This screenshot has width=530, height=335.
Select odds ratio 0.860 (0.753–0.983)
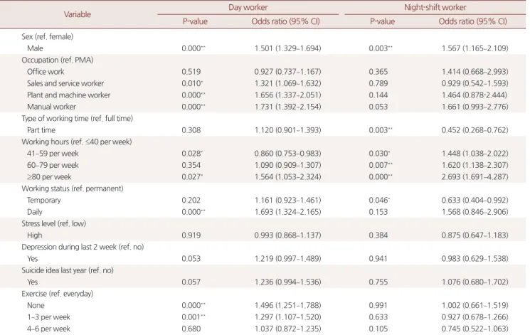click(x=287, y=154)
